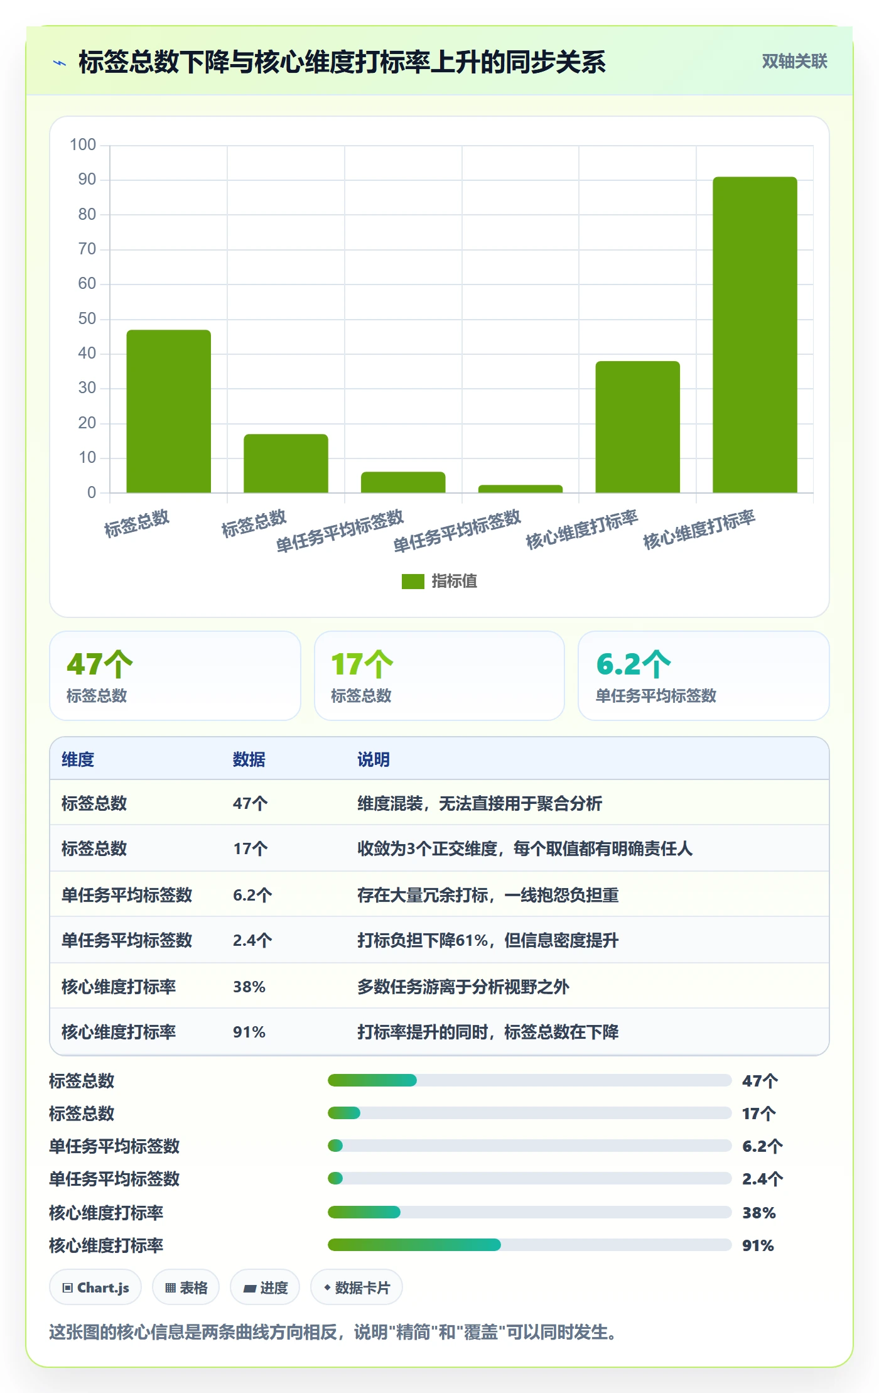
Task: Click the 38% progress bar
Action: 529,1212
